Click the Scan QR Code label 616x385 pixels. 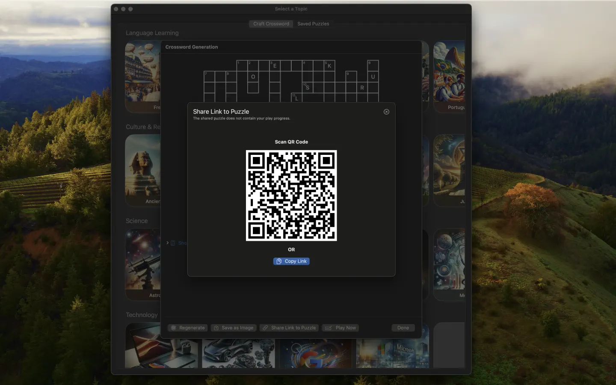(x=291, y=142)
